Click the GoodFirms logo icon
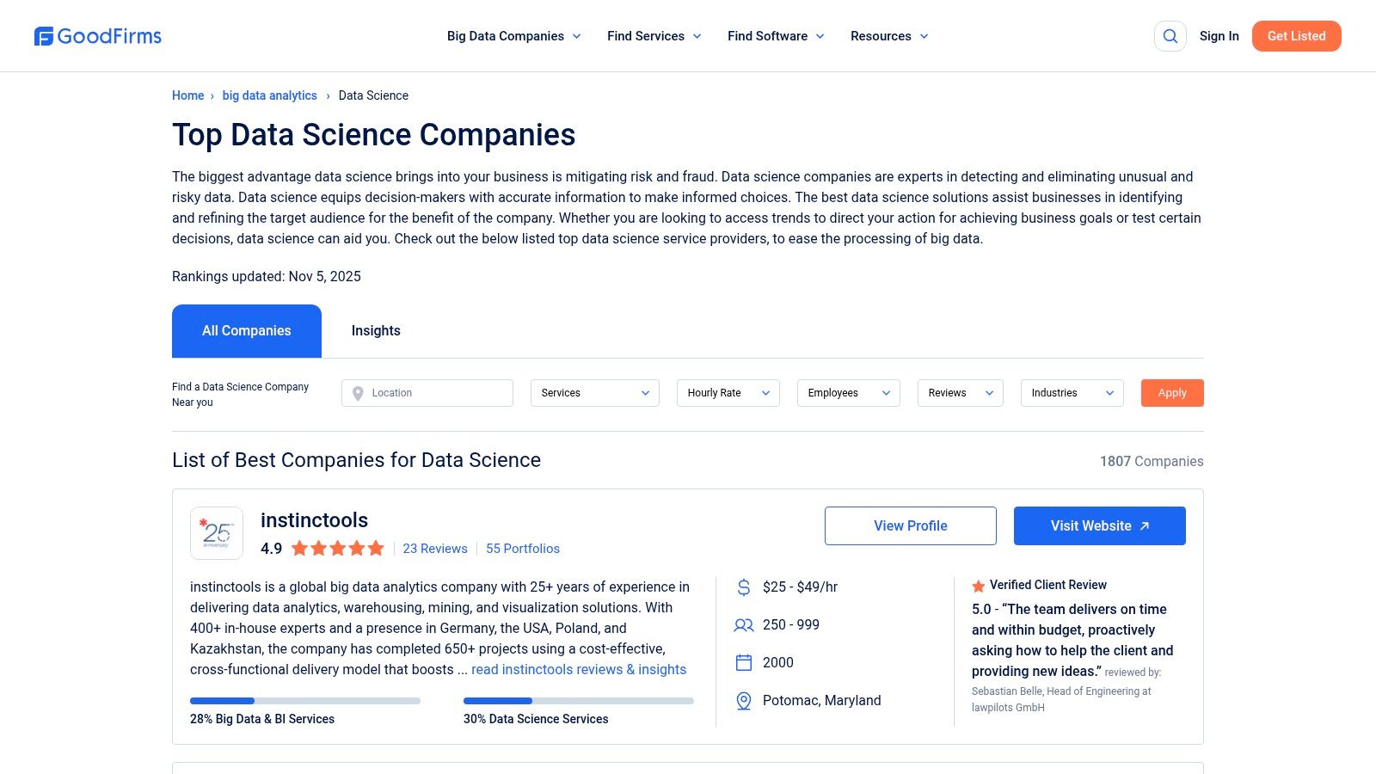This screenshot has height=774, width=1376. pos(44,36)
